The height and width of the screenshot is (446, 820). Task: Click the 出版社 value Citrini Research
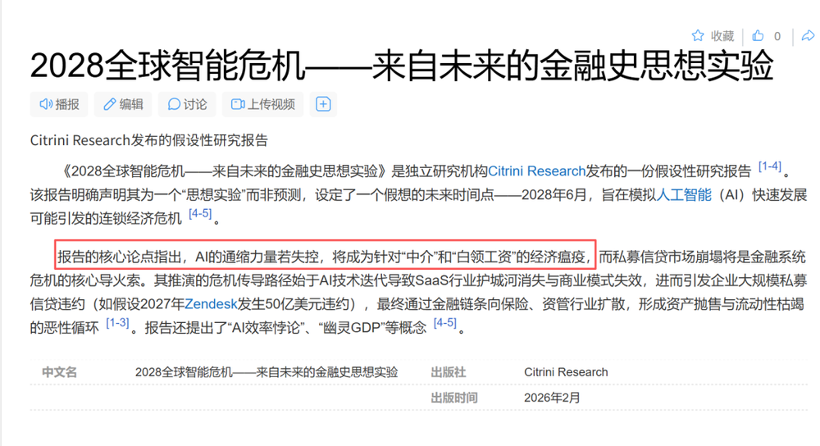click(566, 372)
